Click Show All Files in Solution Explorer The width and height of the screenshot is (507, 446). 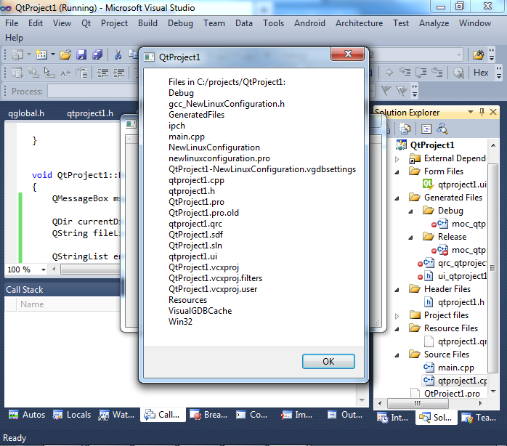pos(404,129)
